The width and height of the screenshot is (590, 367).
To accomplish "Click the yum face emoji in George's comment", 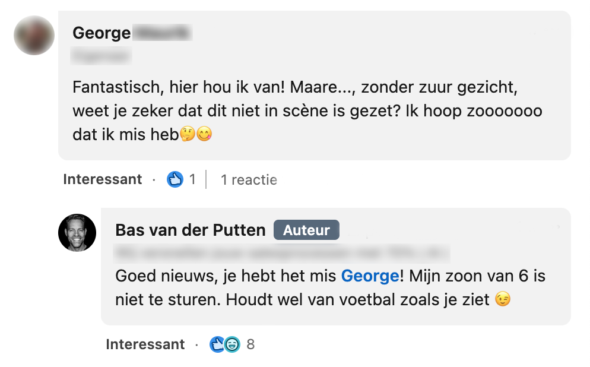I will [204, 135].
